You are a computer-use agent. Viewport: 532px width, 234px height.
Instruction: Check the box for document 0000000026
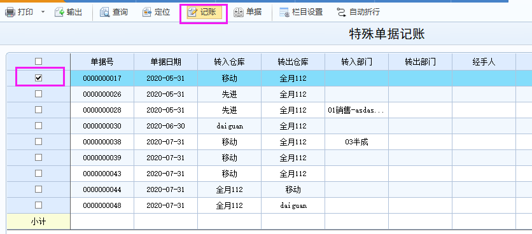[38, 93]
